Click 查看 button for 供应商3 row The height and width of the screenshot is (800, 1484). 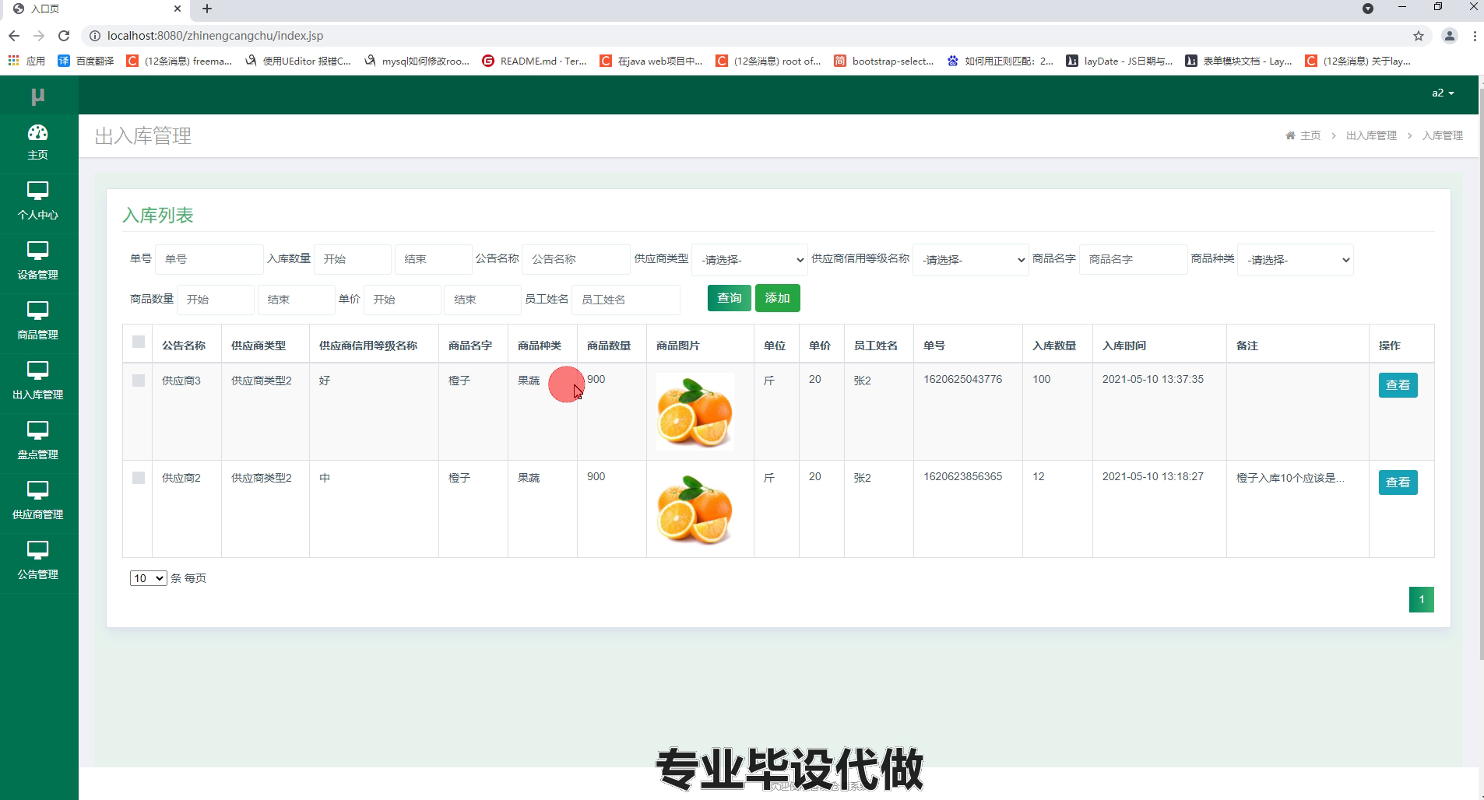(1398, 385)
